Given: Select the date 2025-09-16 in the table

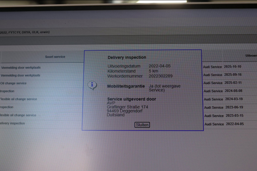Looking at the screenshot, I should point(233,75).
